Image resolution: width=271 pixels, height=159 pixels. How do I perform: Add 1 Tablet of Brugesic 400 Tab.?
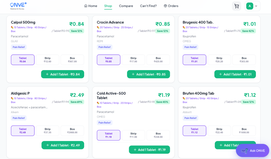[x=235, y=74]
